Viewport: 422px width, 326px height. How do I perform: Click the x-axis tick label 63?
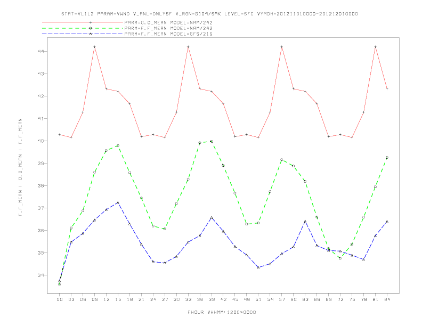(305, 299)
